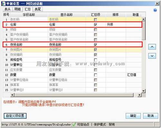Viewport: 161px width, 128px height.
Task: Click the 汇总项 column header
Action: [x=96, y=15]
